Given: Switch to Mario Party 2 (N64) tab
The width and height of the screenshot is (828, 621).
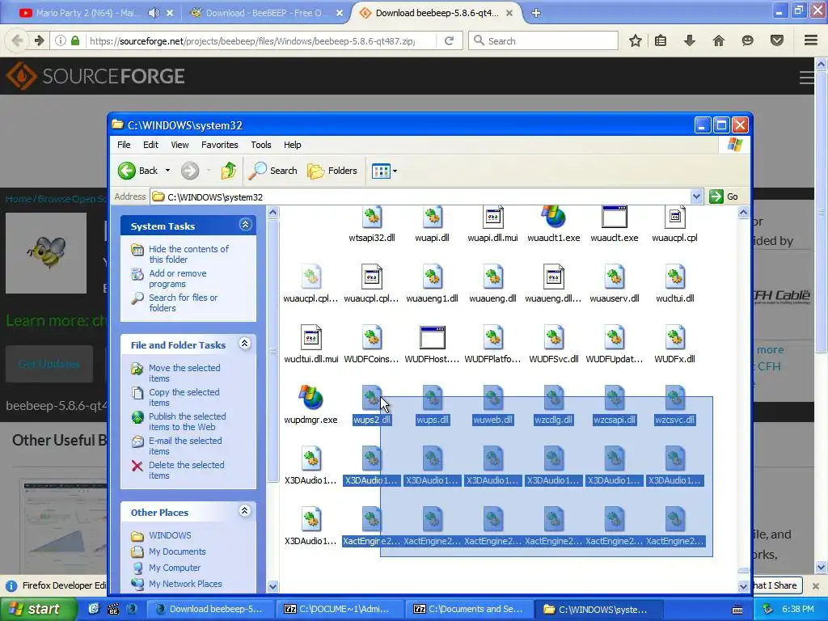Looking at the screenshot, I should [x=87, y=13].
